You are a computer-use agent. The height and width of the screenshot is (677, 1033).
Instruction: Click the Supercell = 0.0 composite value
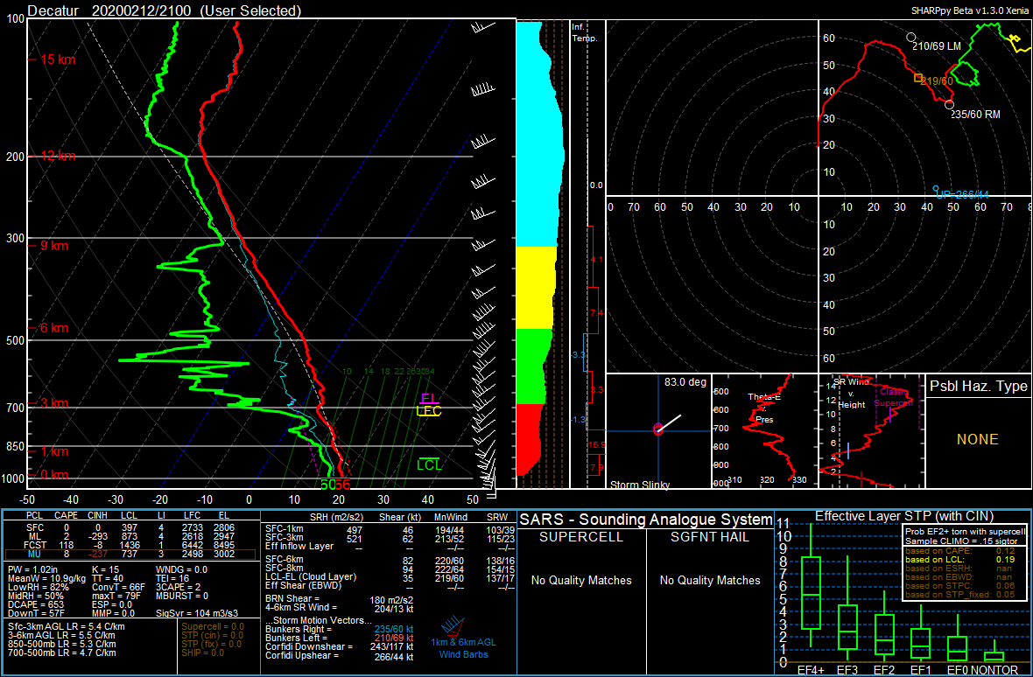(x=212, y=627)
